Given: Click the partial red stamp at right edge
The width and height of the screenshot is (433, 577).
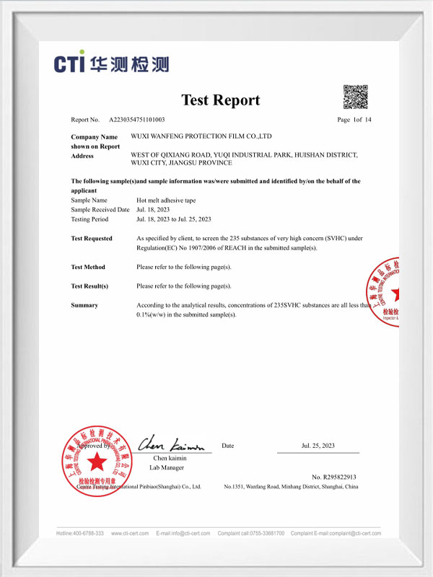Looking at the screenshot, I should [382, 292].
